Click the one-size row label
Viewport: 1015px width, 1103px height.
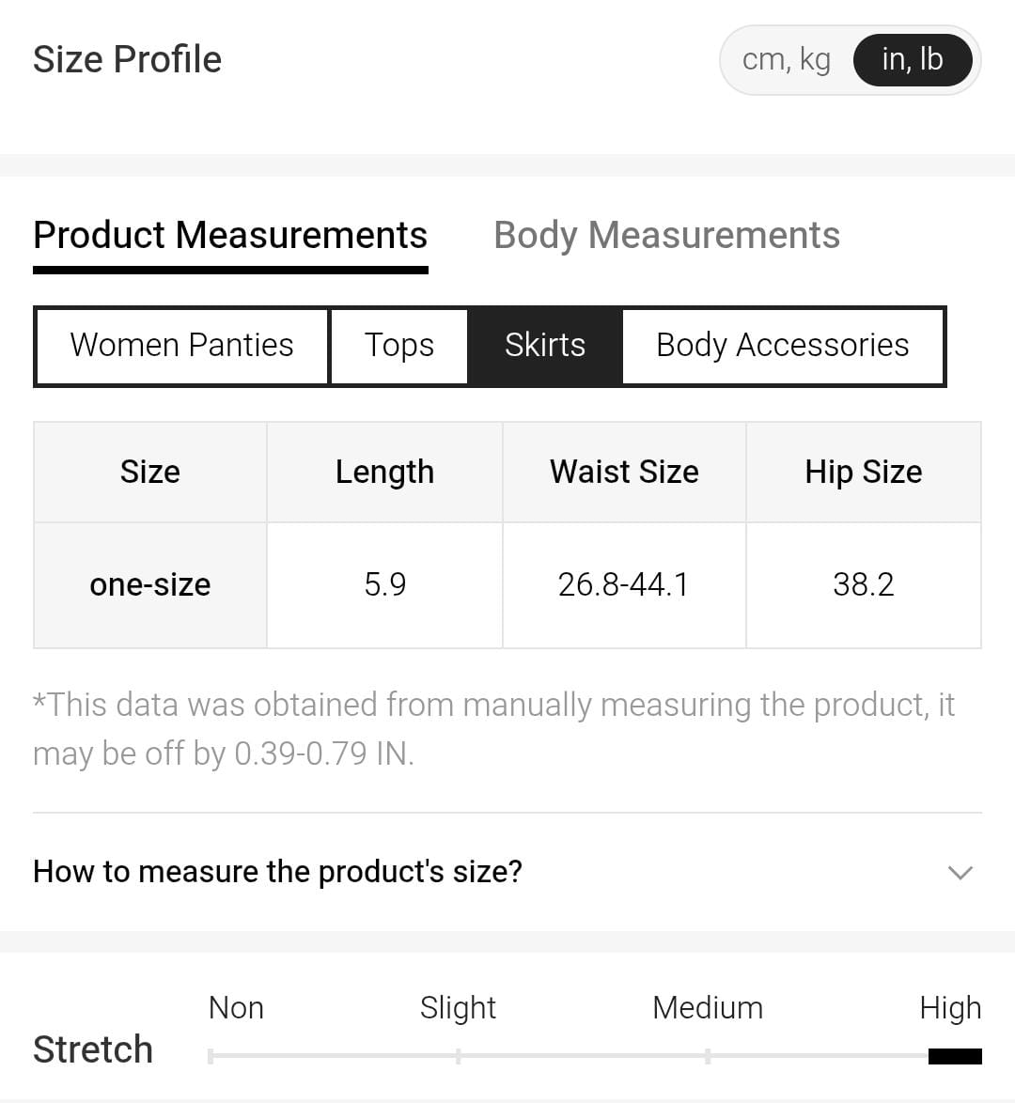click(x=150, y=584)
